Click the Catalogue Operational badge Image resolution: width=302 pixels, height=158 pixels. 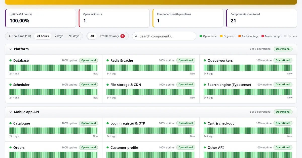coord(89,123)
